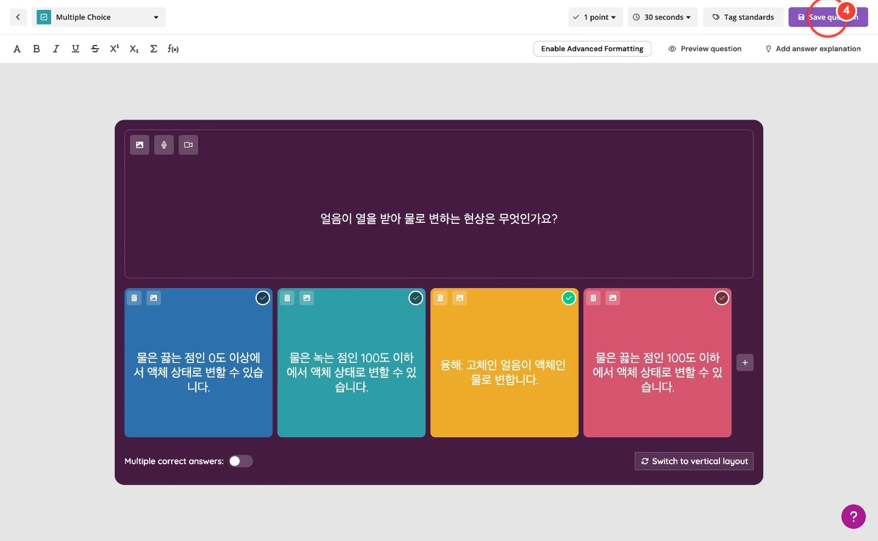878x541 pixels.
Task: Edit the red answer text 끓는 점인 100도
Action: point(657,372)
